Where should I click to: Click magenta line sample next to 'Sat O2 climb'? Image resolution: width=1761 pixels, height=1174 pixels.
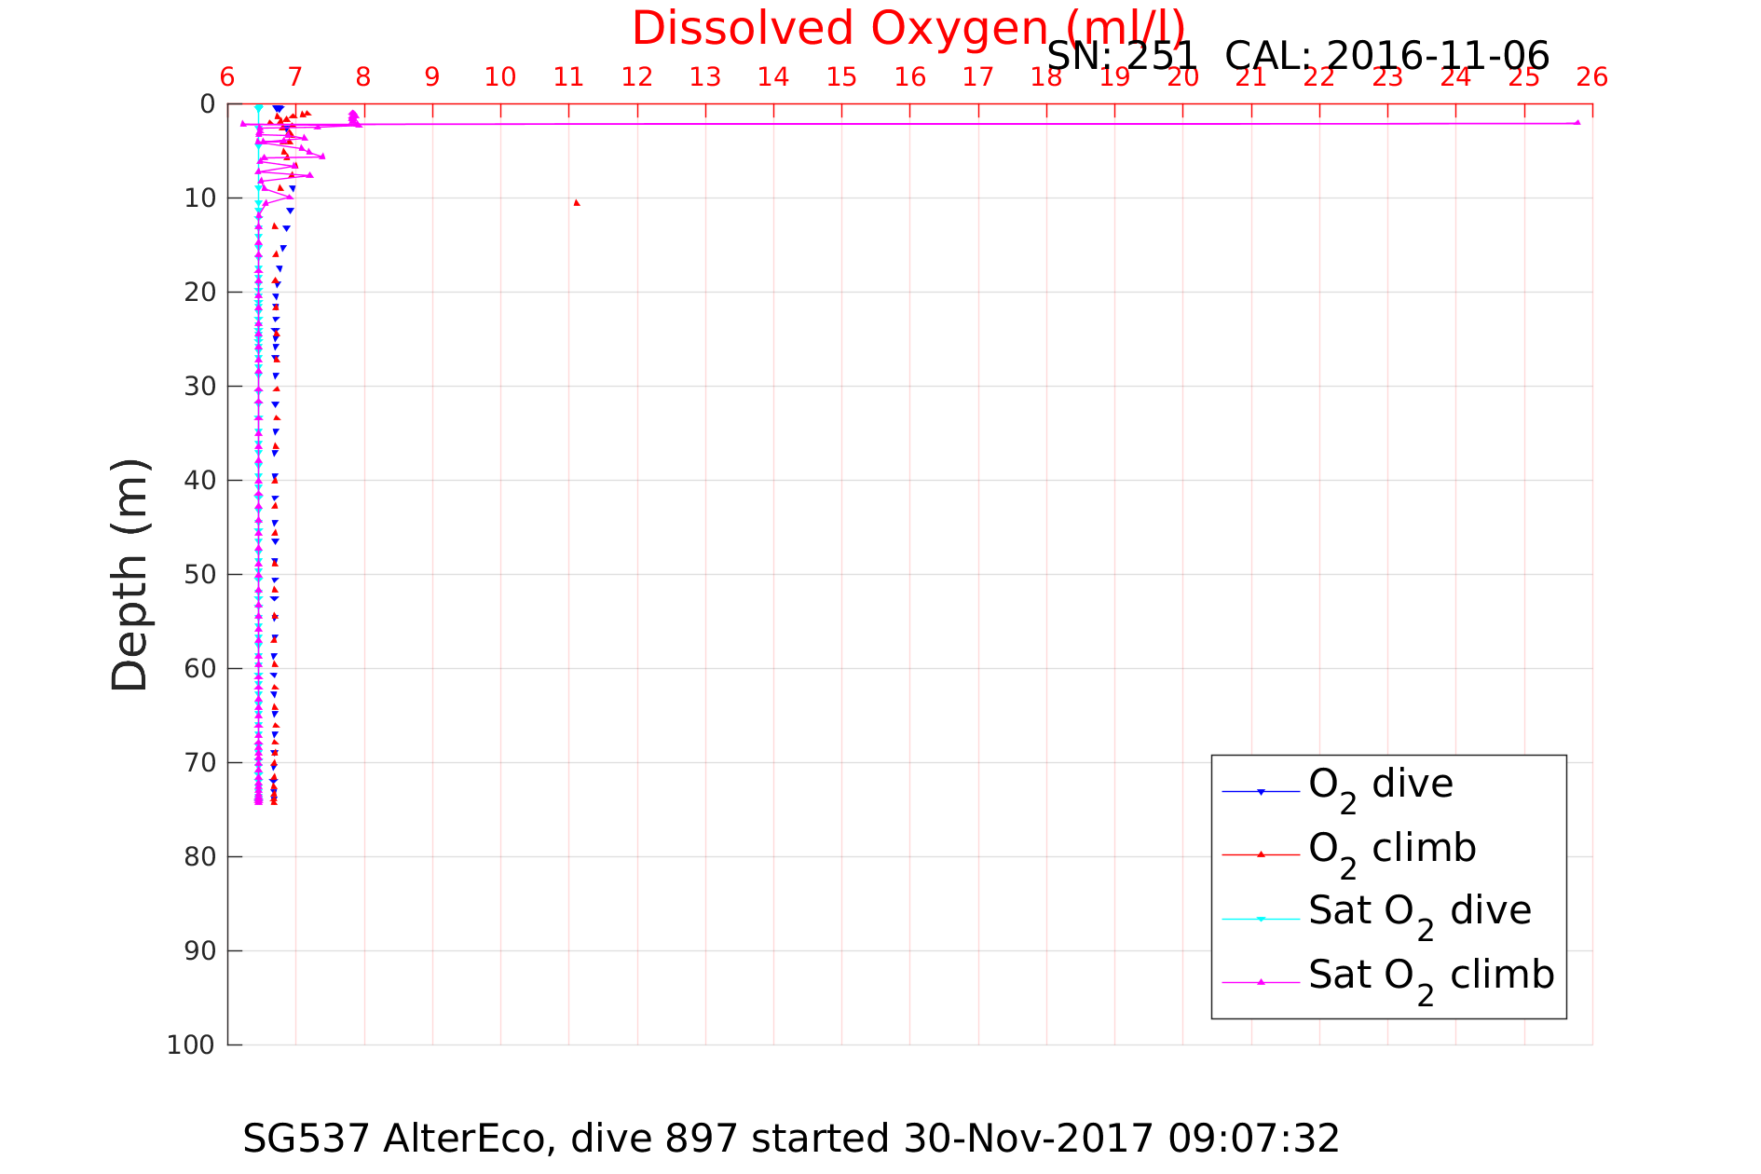tap(1261, 982)
